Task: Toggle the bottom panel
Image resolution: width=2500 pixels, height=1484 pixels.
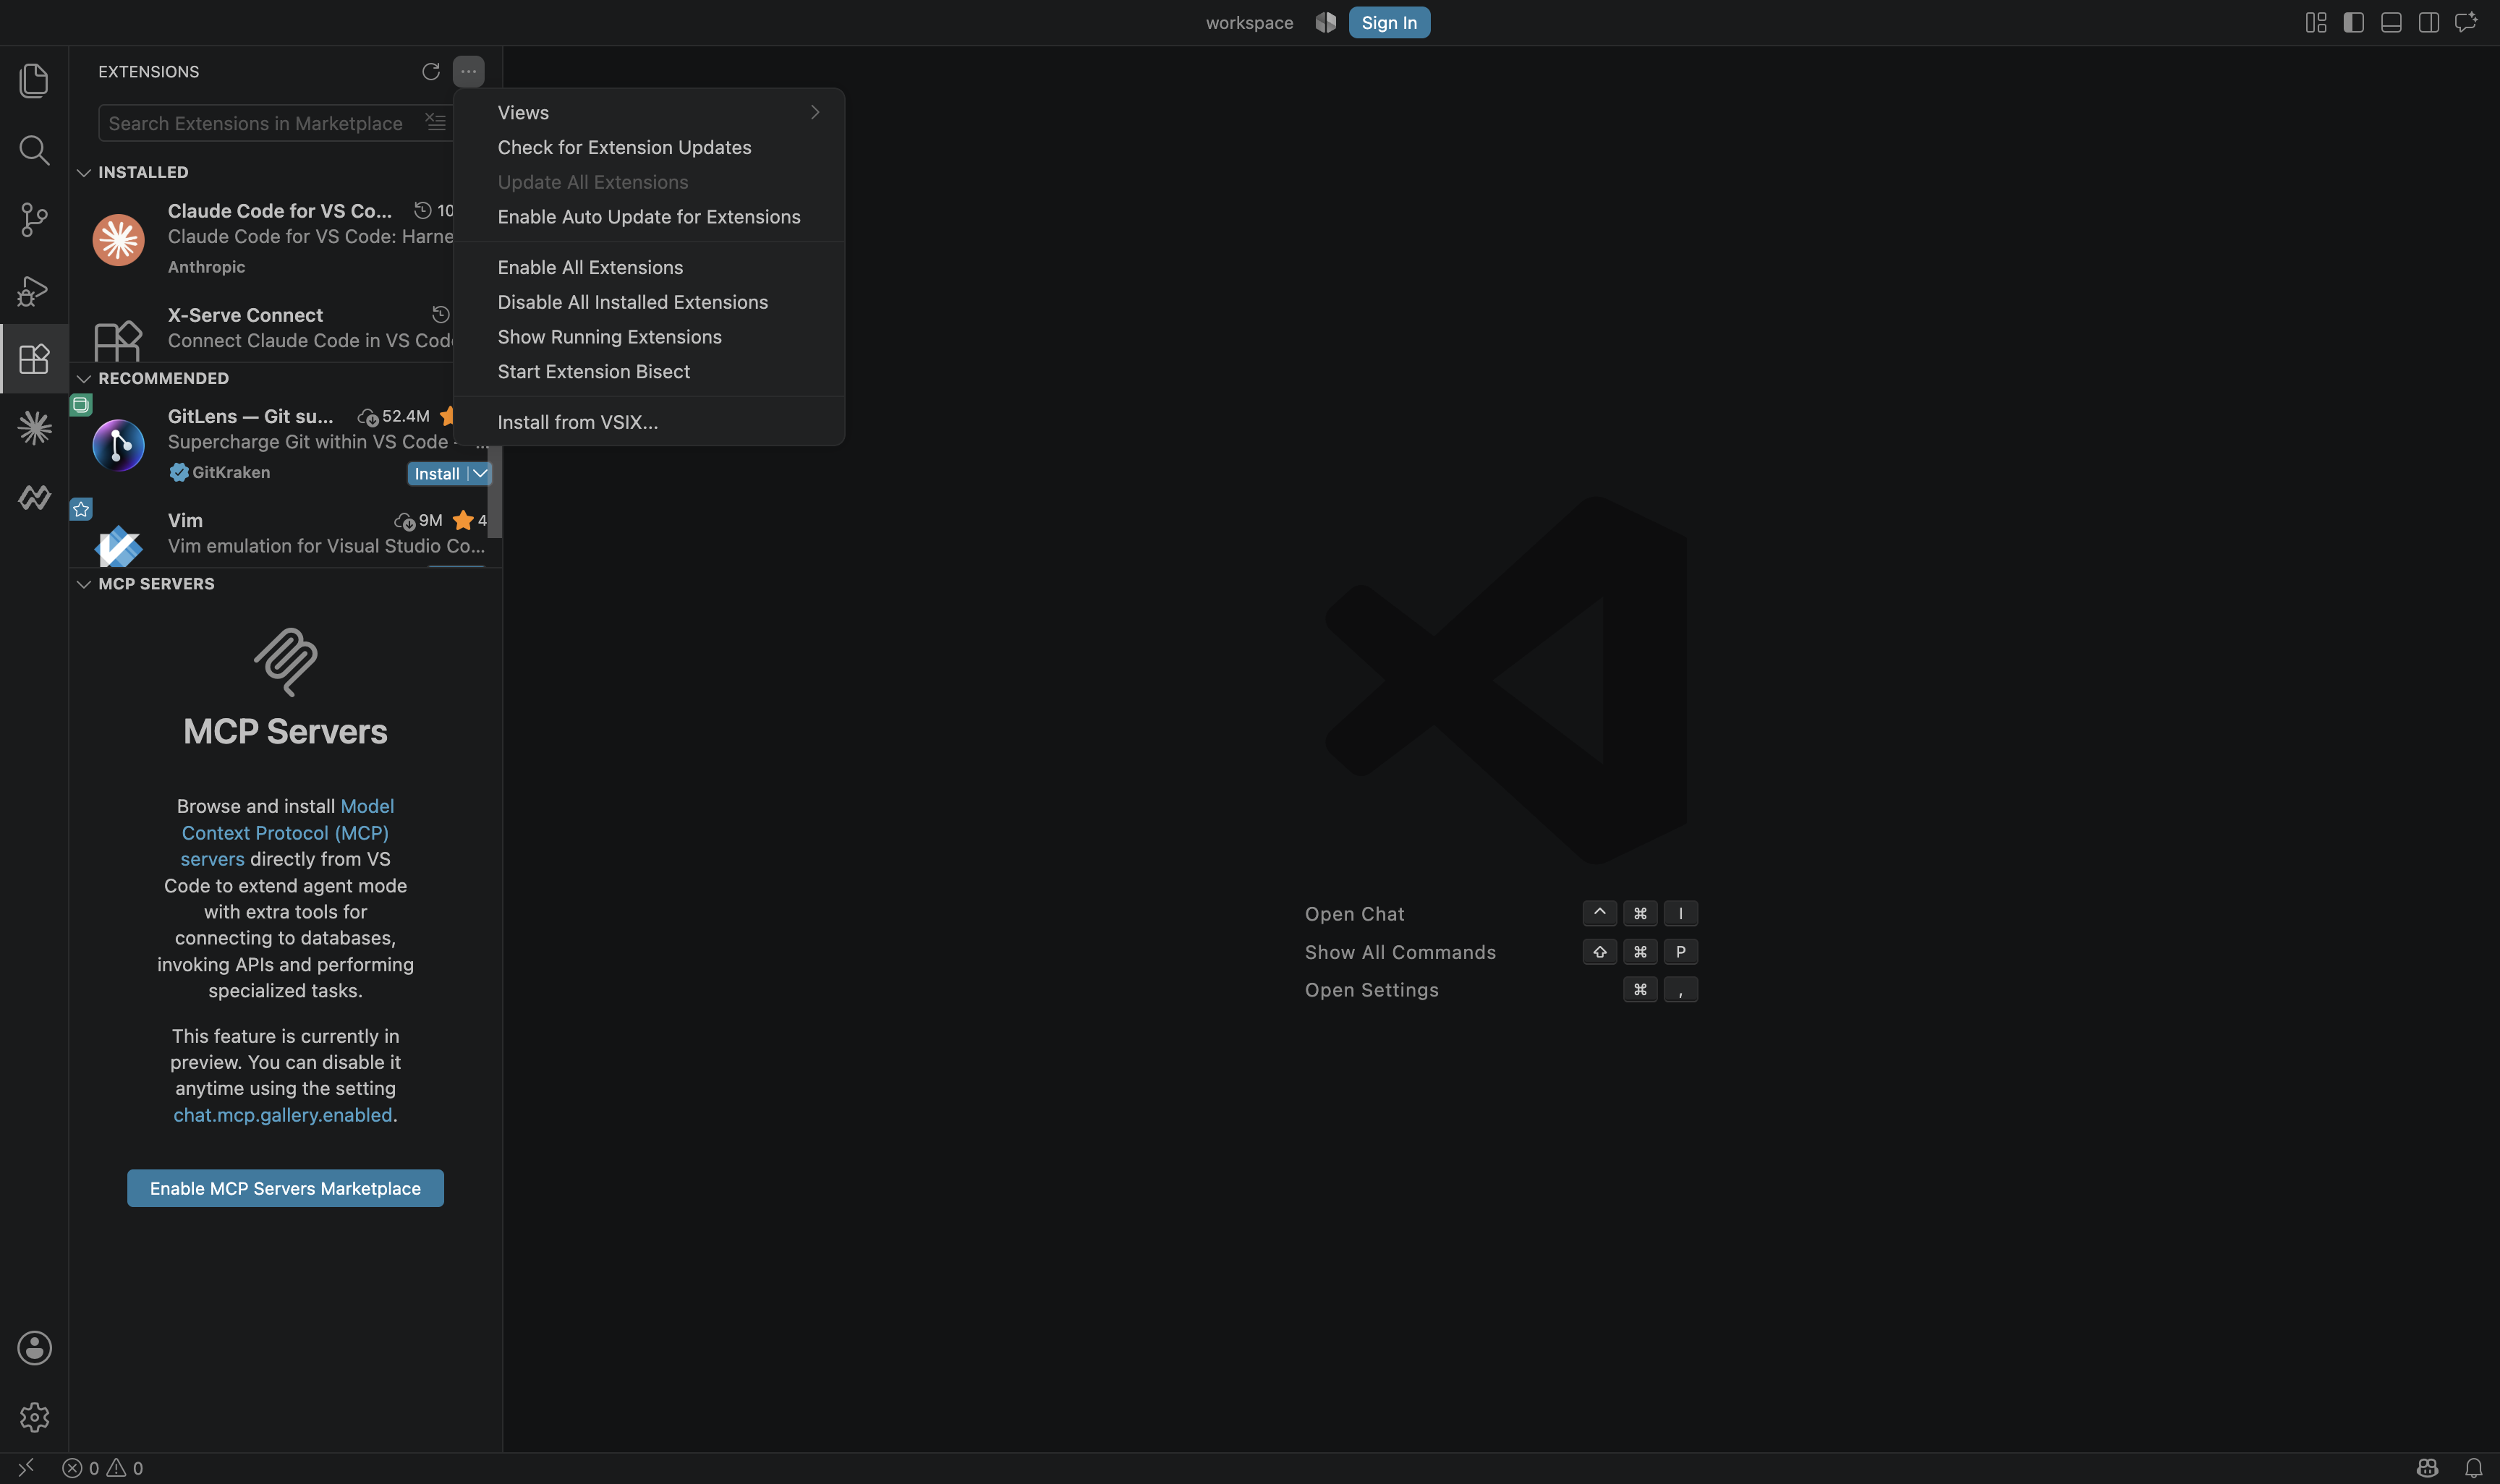Action: point(2391,22)
